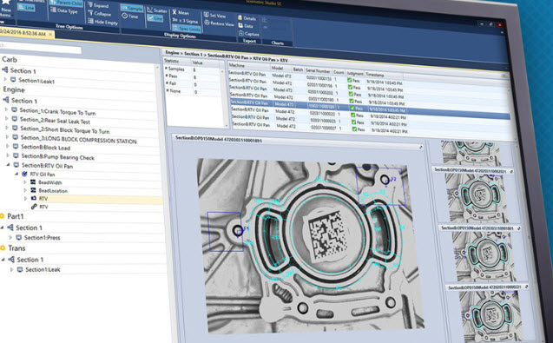Click the section icon under Carb
553x343 pixels.
coord(5,69)
